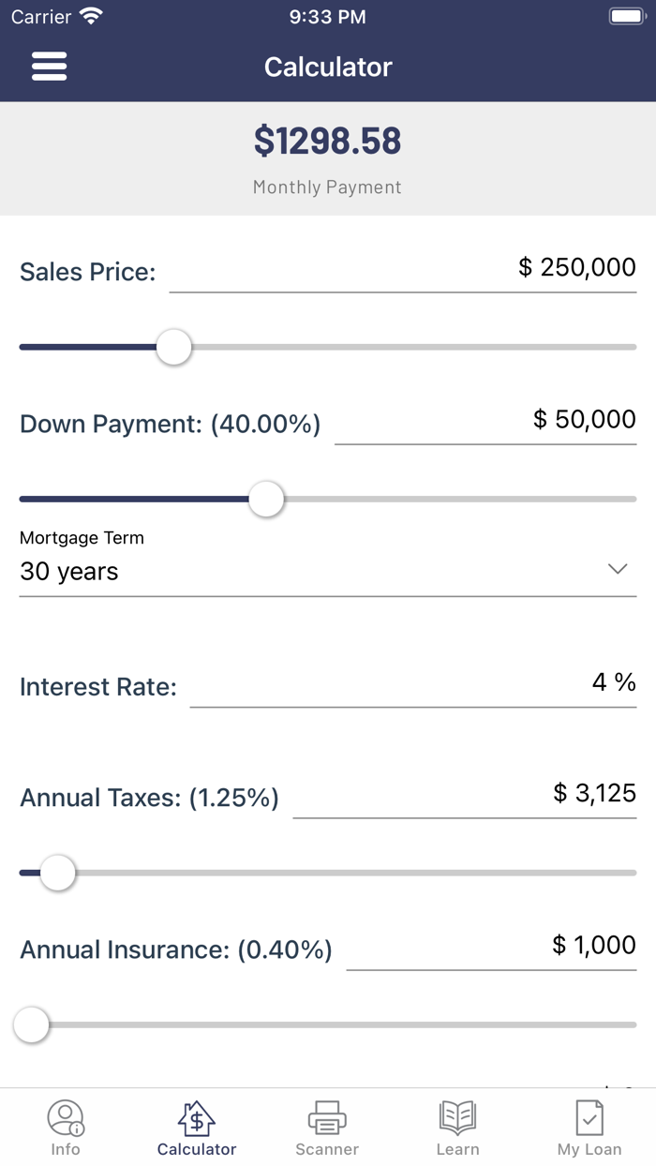
Task: Open the My Loan clipboard icon
Action: point(589,1116)
